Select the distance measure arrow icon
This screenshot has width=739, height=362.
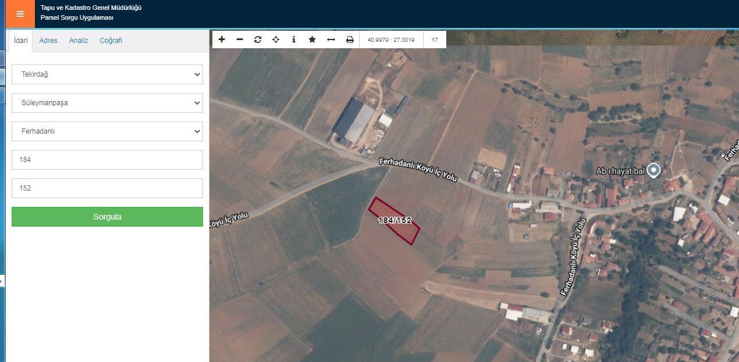[x=331, y=40]
